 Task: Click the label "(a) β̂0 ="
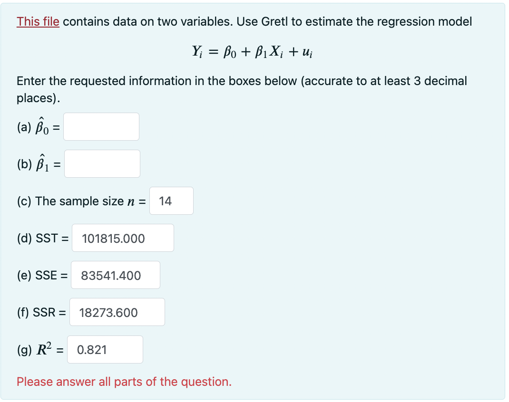(x=39, y=126)
